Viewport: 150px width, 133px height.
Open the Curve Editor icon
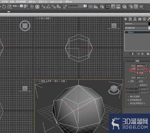click(x=113, y=7)
